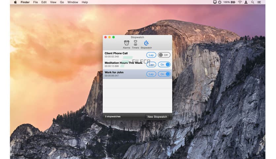Open the Edit menu
Viewport: 276px width, 159px height.
click(44, 2)
